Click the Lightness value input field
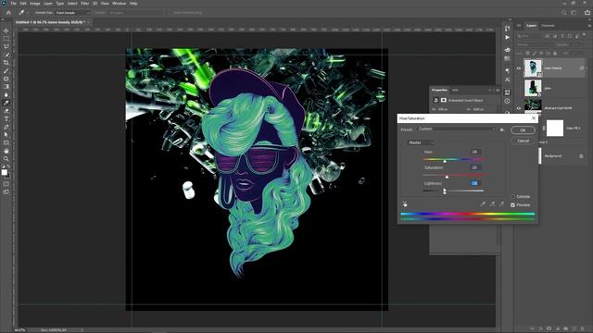 click(475, 183)
